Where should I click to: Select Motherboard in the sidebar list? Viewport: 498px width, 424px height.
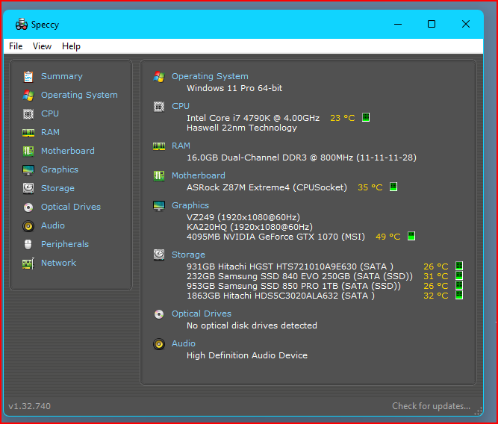click(68, 151)
